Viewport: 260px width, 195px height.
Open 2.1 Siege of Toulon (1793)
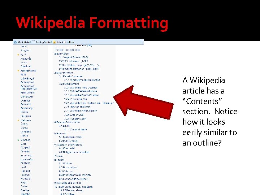73,57
